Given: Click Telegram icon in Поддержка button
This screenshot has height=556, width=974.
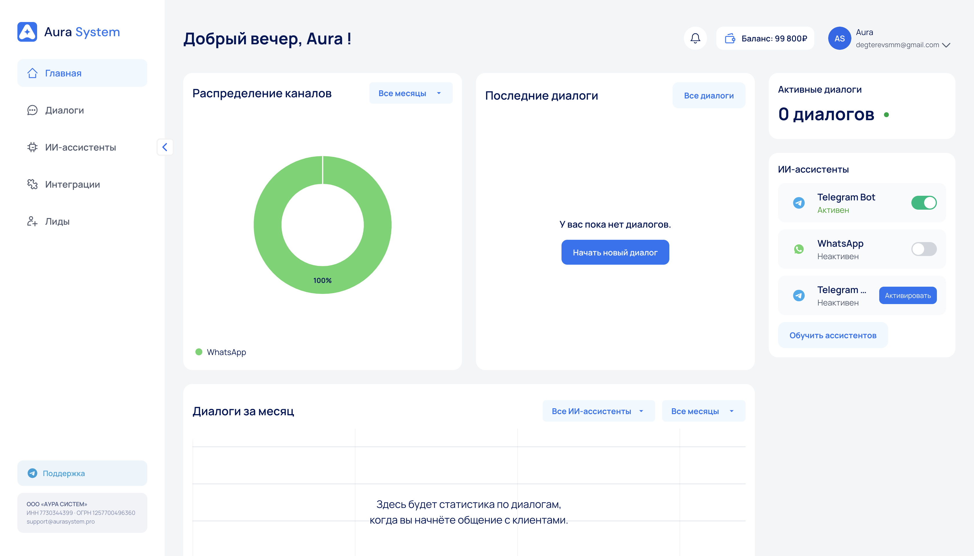Looking at the screenshot, I should [32, 473].
